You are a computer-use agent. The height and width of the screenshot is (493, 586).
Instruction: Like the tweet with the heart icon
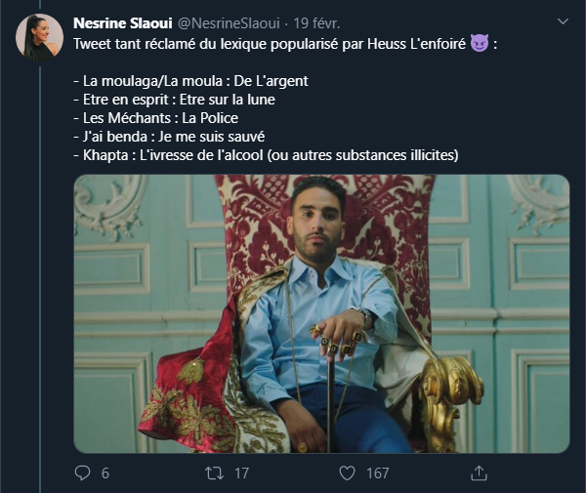coord(346,472)
